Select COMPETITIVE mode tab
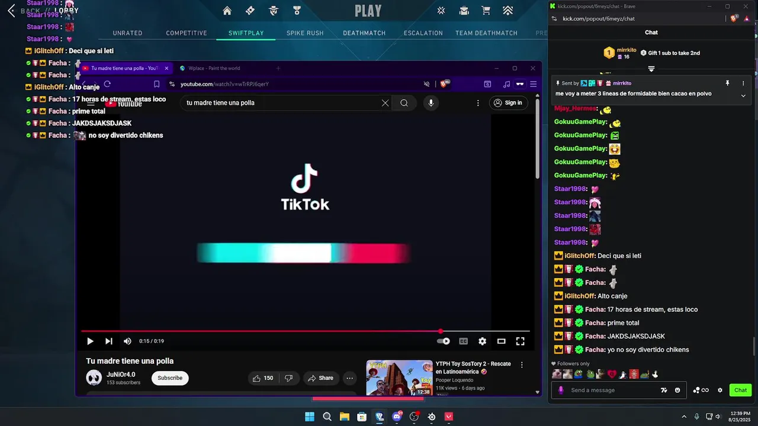 (x=187, y=33)
